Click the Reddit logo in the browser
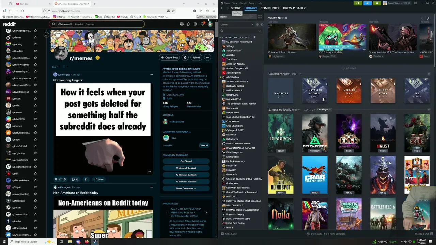This screenshot has width=436, height=245. [x=9, y=24]
